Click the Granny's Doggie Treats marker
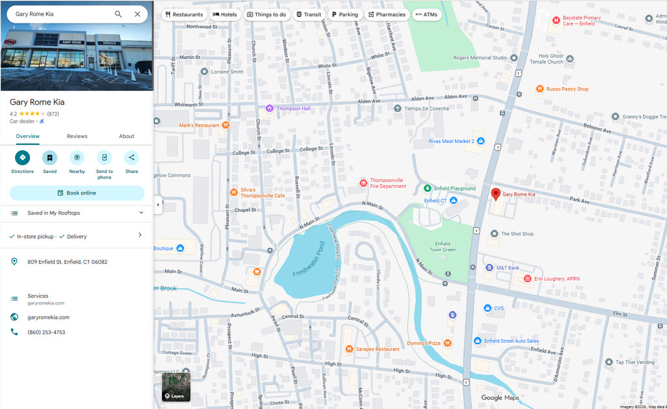667x409 pixels. click(x=615, y=116)
